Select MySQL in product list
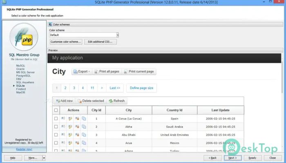Image resolution: width=286 pixels, height=163 pixels. tap(20, 66)
